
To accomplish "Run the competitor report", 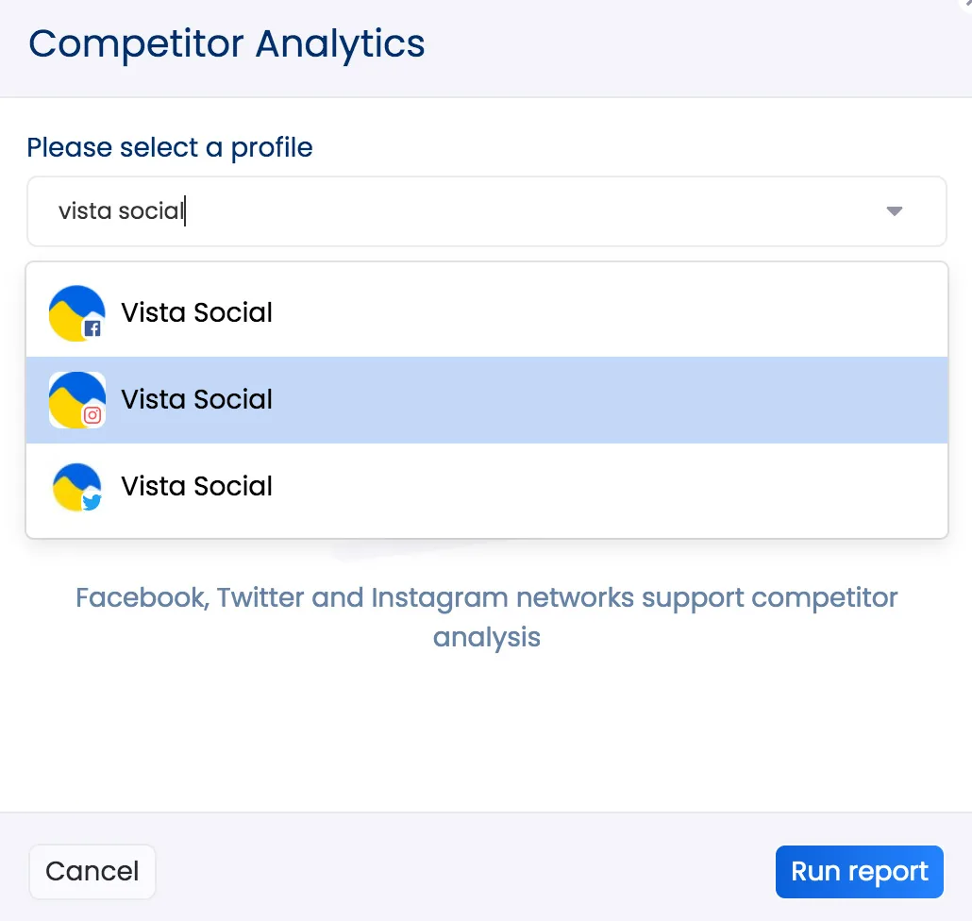I will tap(859, 872).
